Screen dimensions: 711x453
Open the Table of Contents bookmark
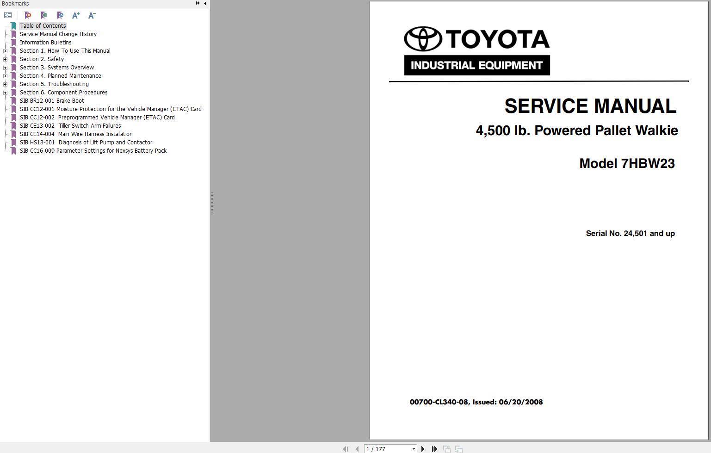tap(43, 26)
